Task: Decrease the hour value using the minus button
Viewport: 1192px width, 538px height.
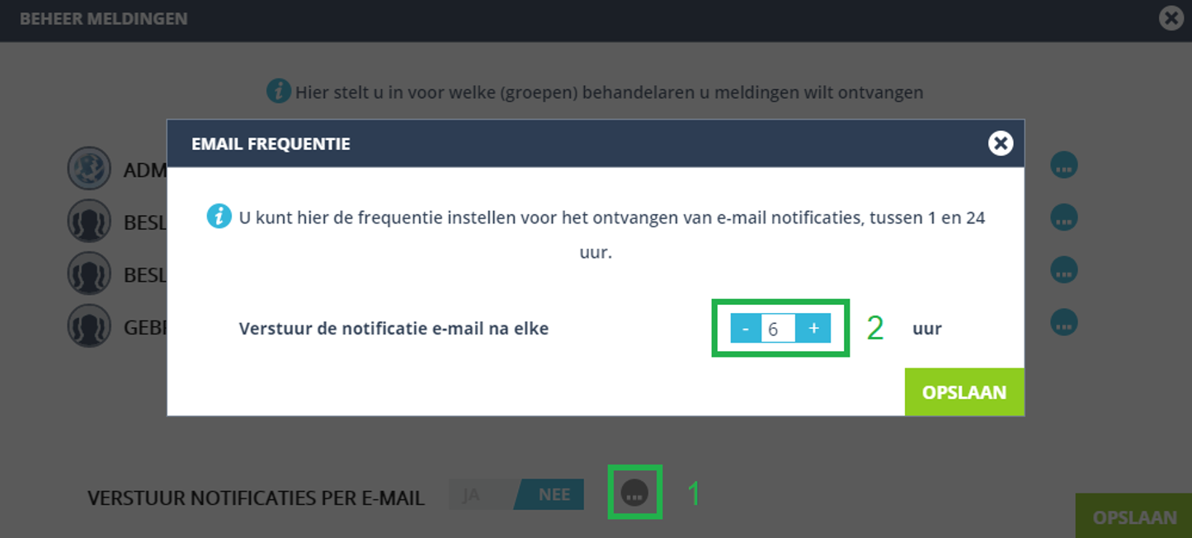Action: 745,327
